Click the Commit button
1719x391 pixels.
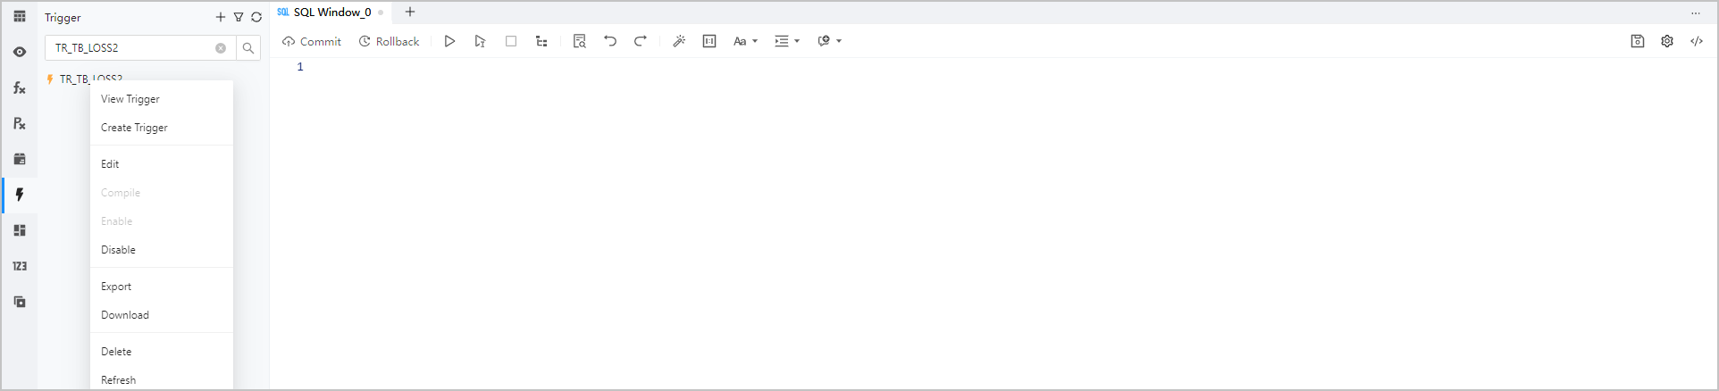pyautogui.click(x=312, y=42)
